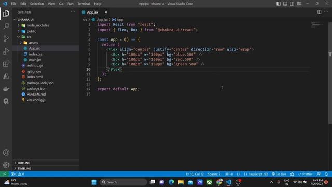332x187 pixels.
Task: Split the editor to the right
Action: pyautogui.click(x=320, y=12)
